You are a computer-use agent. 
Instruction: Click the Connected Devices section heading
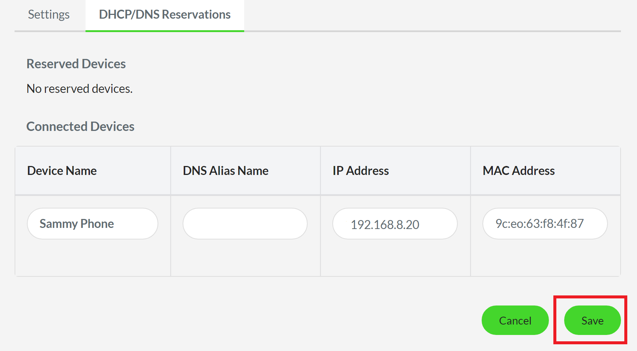(80, 126)
